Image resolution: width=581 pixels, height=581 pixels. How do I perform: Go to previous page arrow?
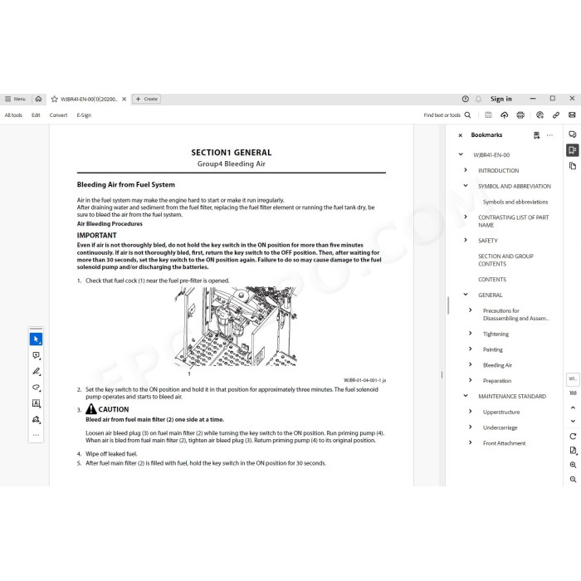coord(573,408)
